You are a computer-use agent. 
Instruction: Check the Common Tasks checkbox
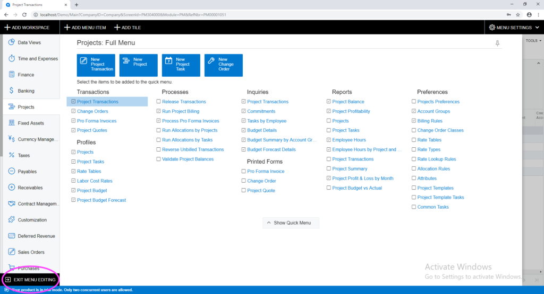pyautogui.click(x=413, y=207)
